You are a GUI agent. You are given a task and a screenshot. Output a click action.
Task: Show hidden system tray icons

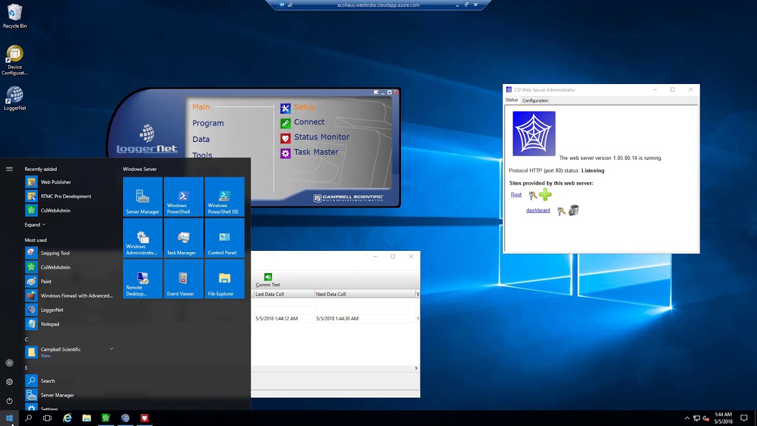(687, 418)
